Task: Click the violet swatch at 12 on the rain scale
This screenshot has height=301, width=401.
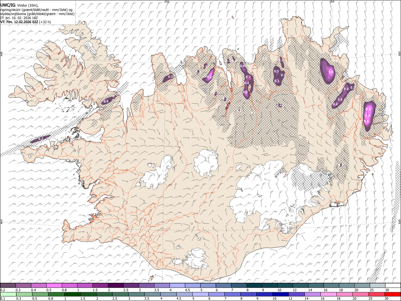Action: 296,294
